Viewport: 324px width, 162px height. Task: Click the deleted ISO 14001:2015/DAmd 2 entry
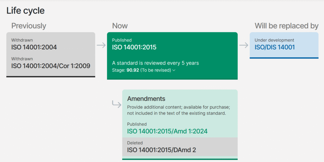[161, 150]
